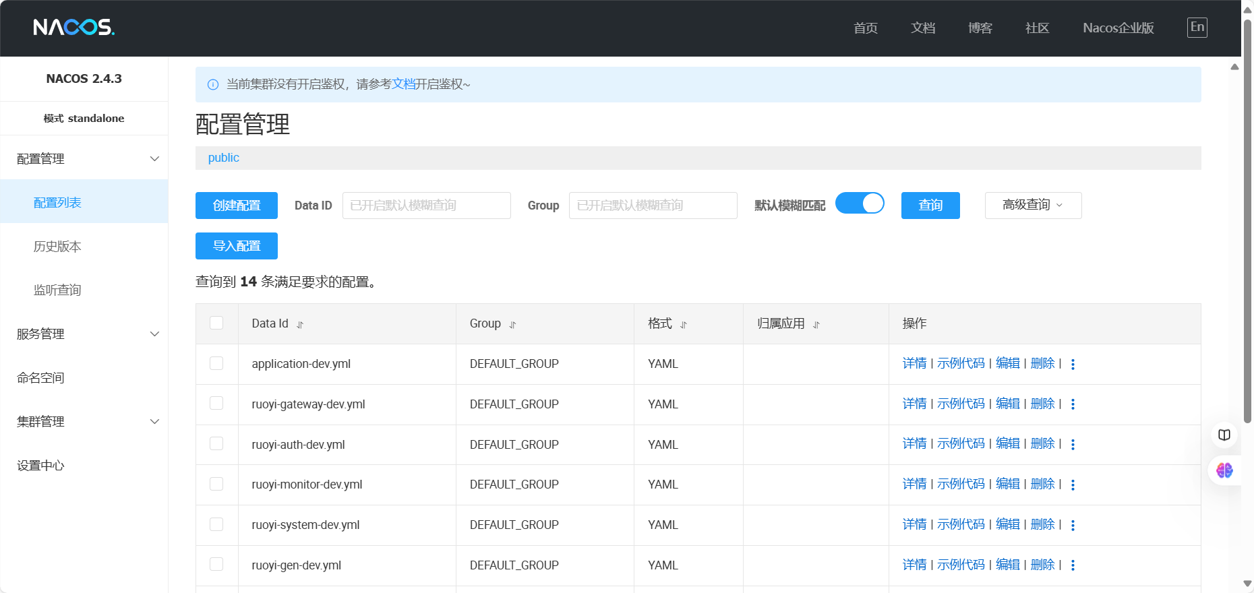
Task: Click the 导入配置 button
Action: click(x=237, y=246)
